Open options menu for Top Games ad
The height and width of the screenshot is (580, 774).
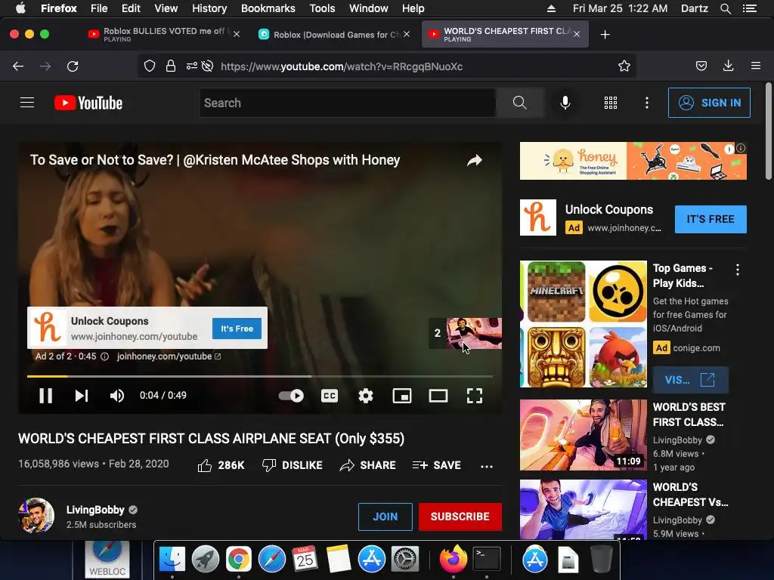pyautogui.click(x=738, y=270)
